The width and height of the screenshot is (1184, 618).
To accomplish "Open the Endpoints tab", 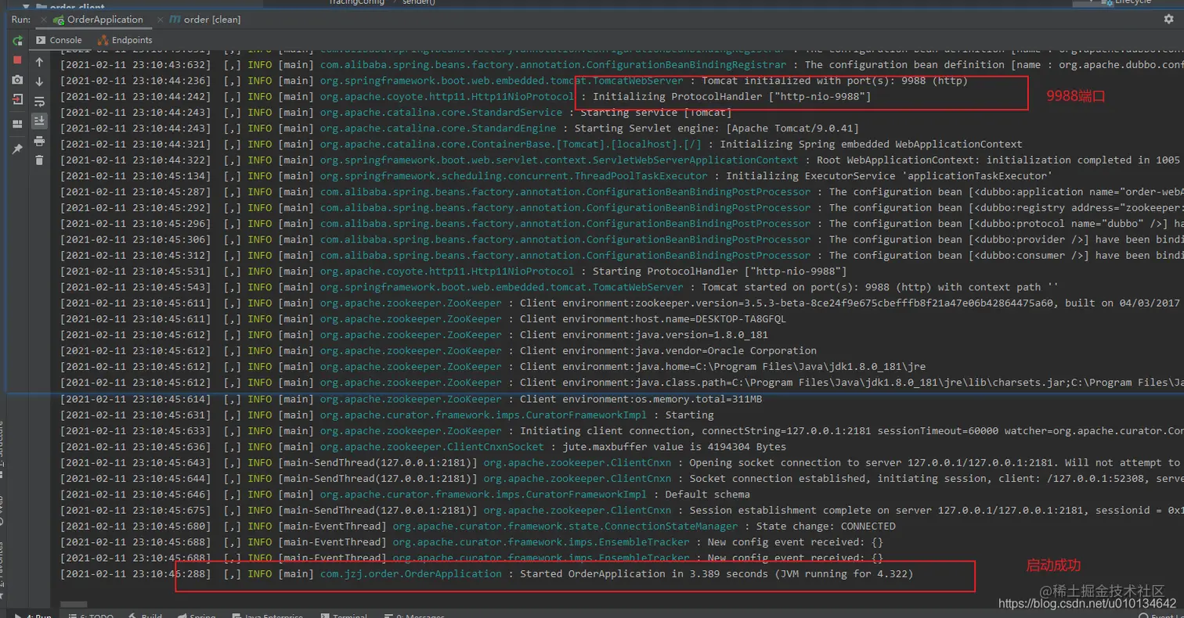I will tap(125, 40).
